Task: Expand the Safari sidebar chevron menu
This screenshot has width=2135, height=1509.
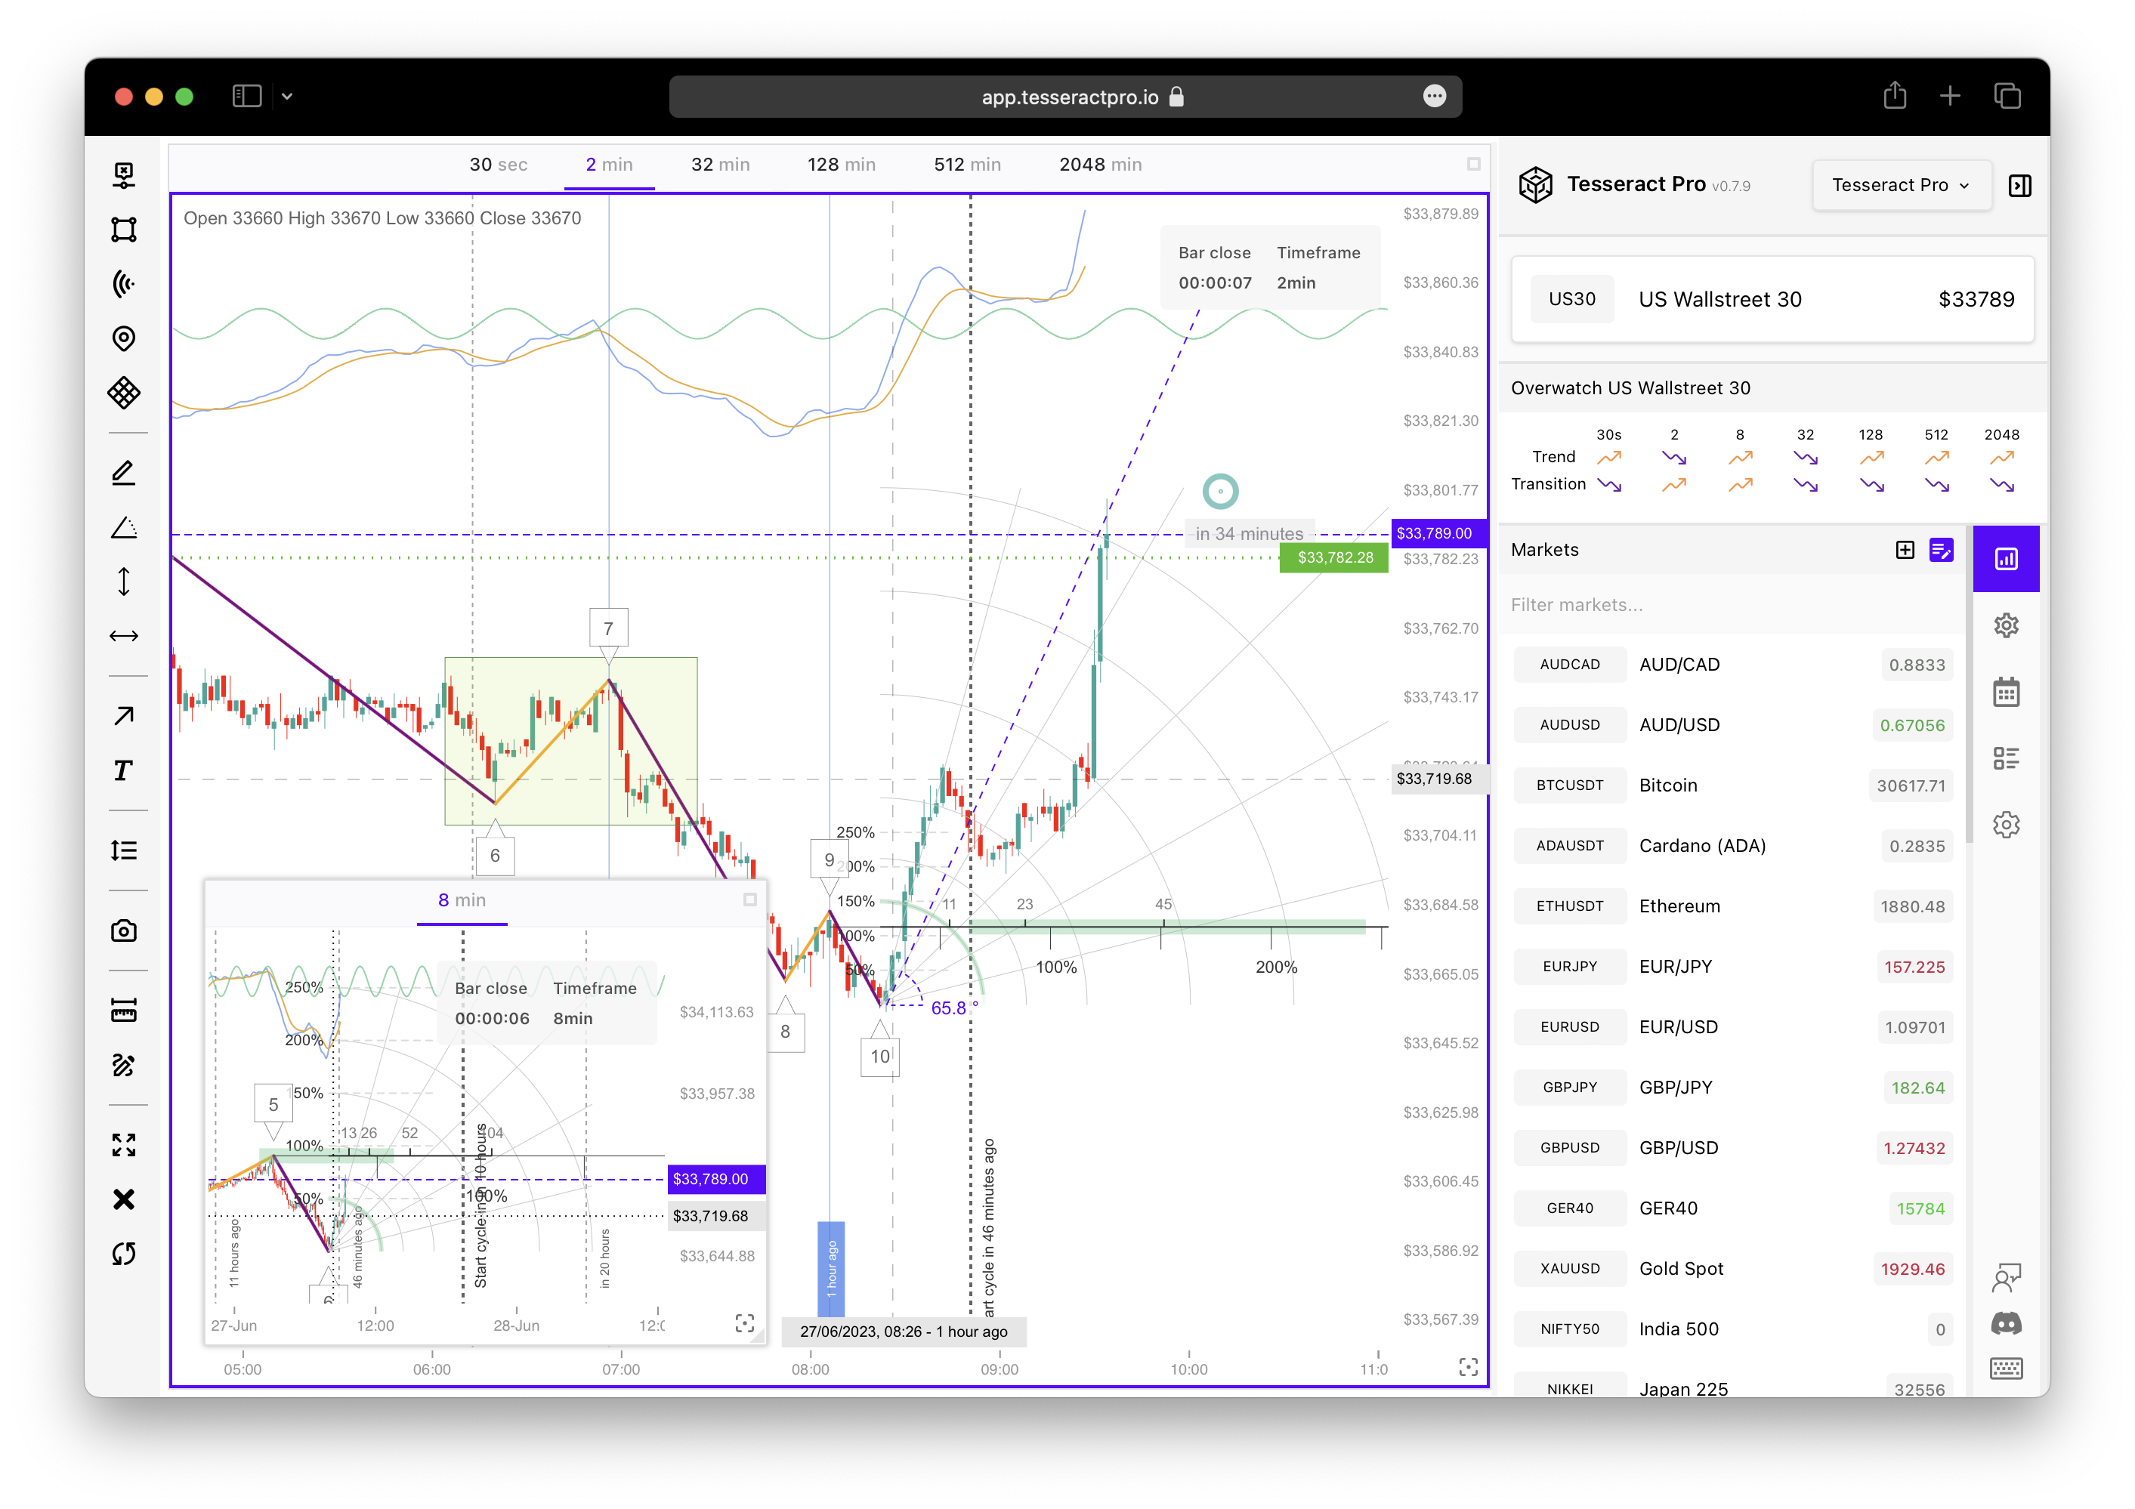Action: click(287, 97)
